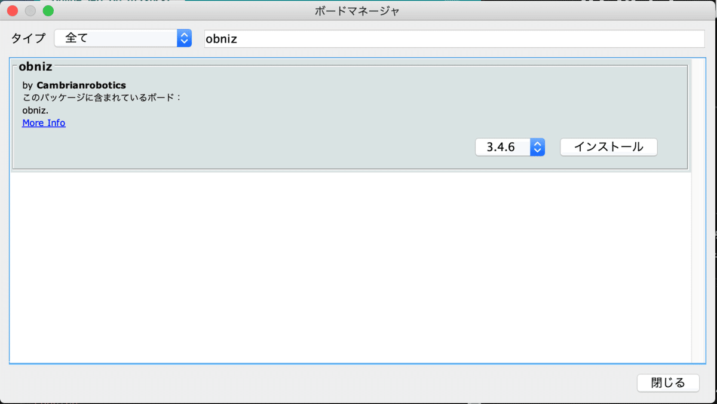Click the obniz search input field

tap(455, 38)
